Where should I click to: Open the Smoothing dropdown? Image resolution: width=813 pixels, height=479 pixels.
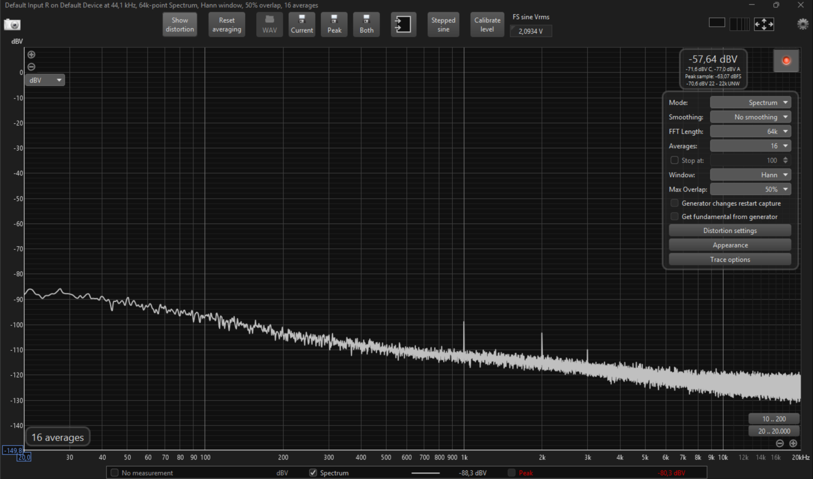750,117
